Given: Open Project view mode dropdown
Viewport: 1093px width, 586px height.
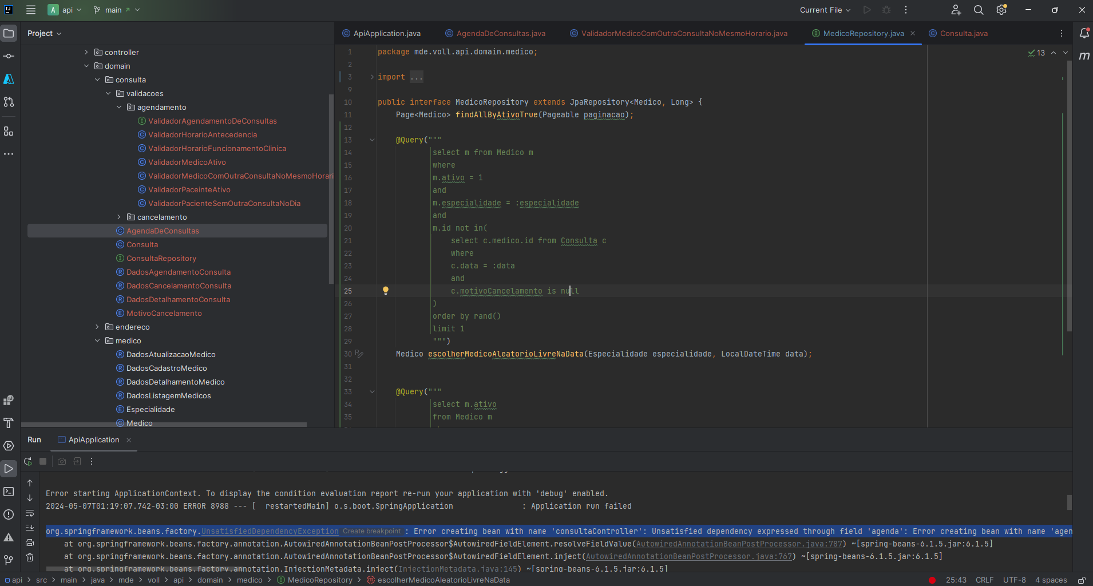Looking at the screenshot, I should pyautogui.click(x=44, y=33).
